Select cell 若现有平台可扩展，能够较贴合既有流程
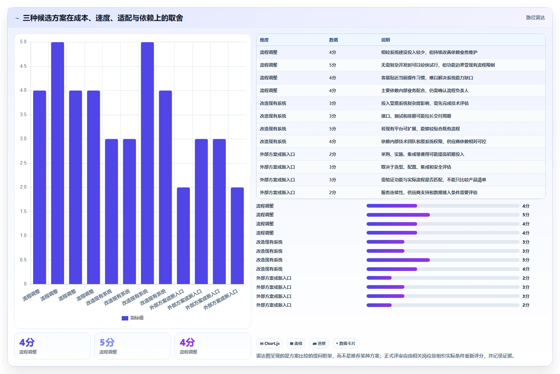The height and width of the screenshot is (374, 560). click(420, 129)
